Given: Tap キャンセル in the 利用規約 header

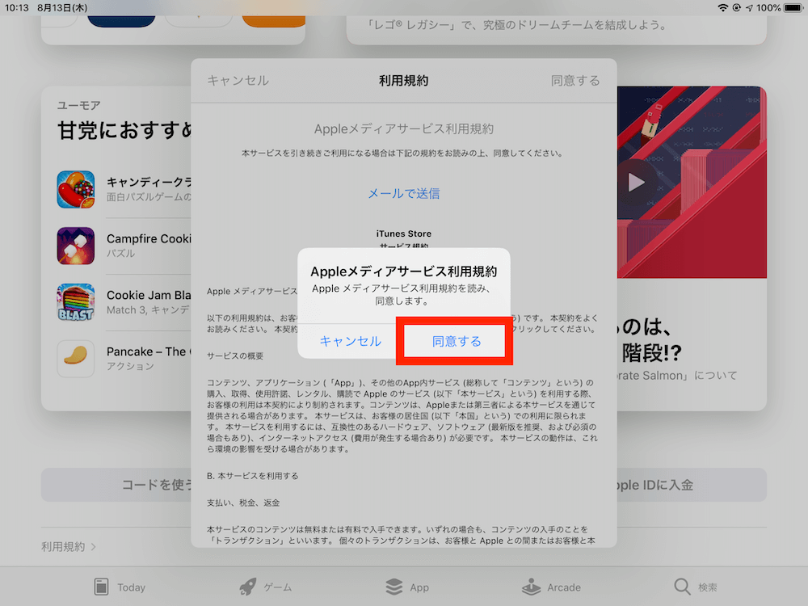Looking at the screenshot, I should 238,81.
